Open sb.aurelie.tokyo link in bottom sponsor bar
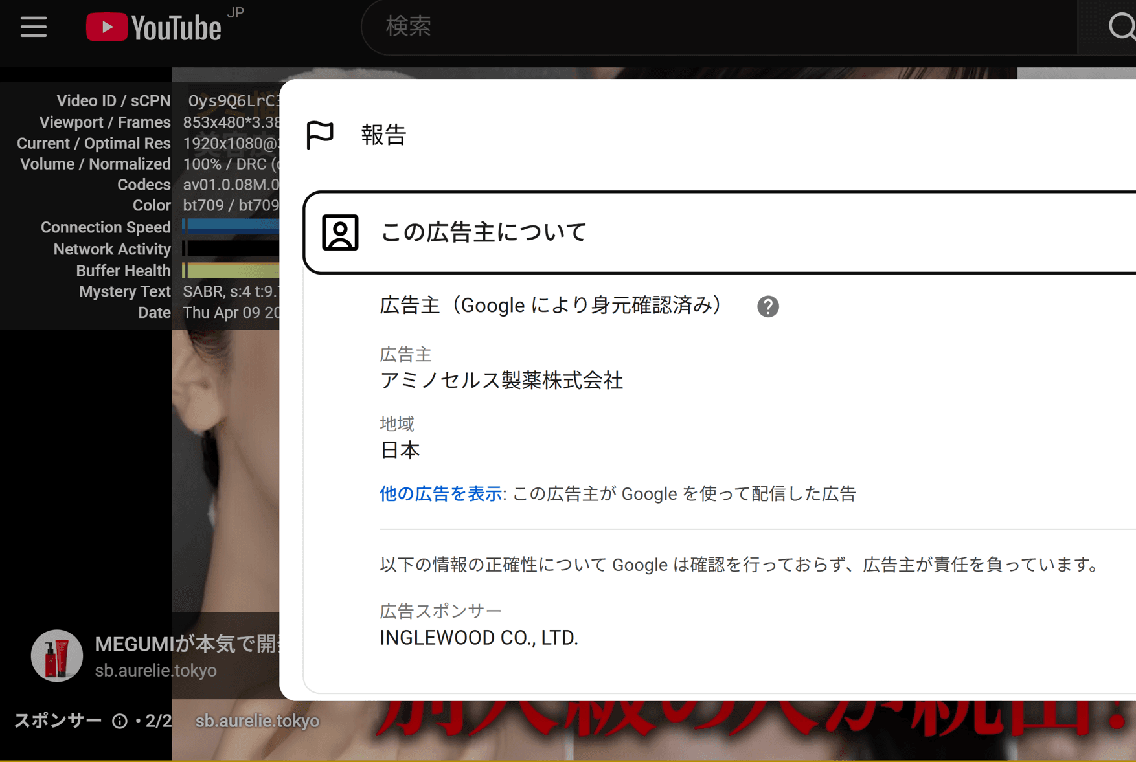1136x762 pixels. [257, 721]
